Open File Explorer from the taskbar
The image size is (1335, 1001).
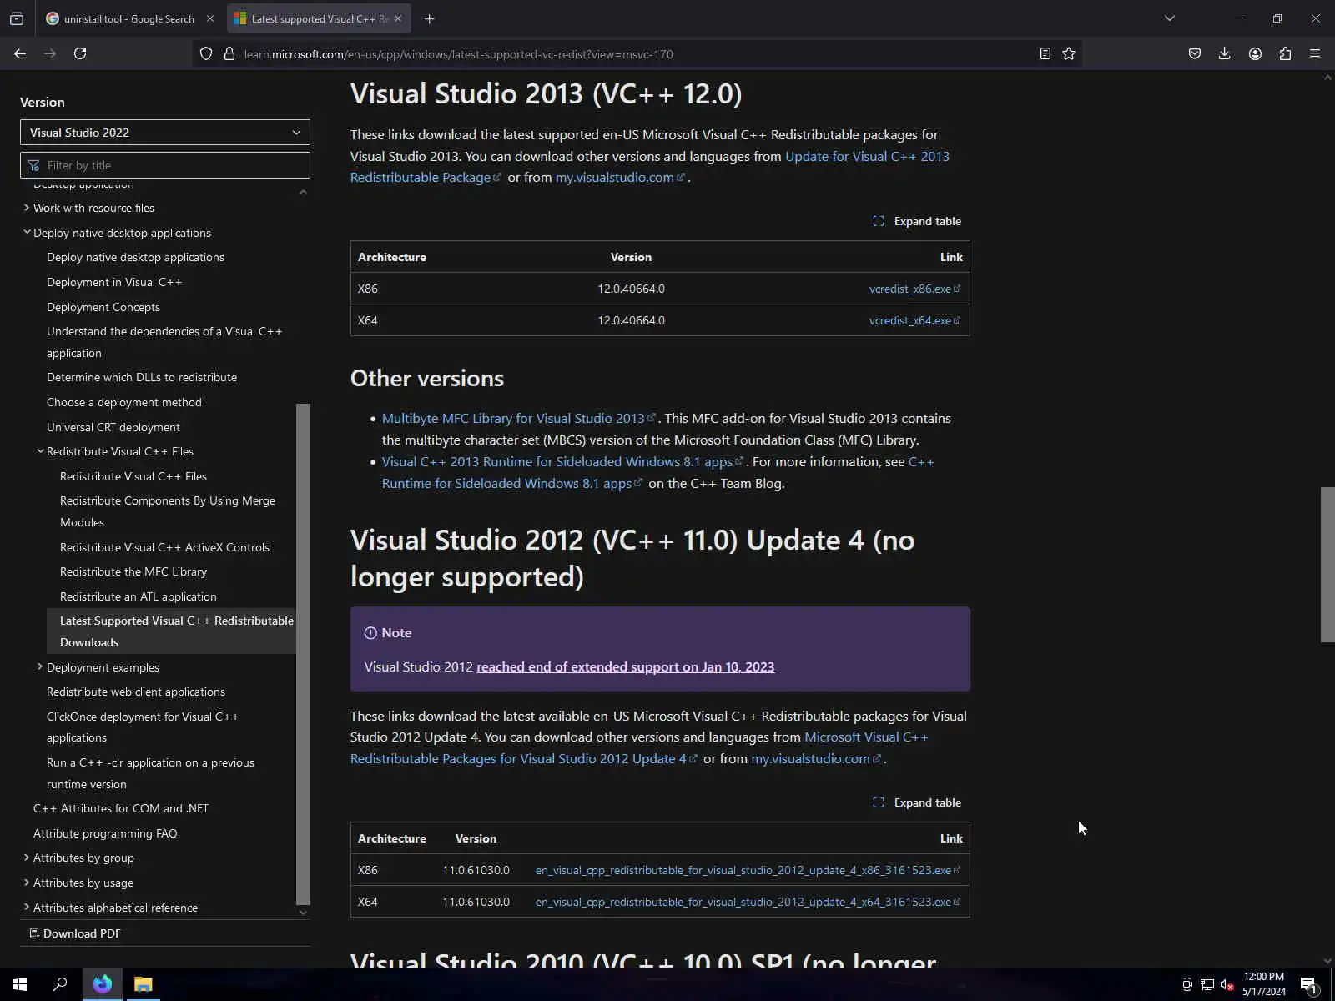144,984
